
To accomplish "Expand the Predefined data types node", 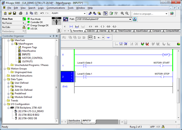I will click(8, 94).
